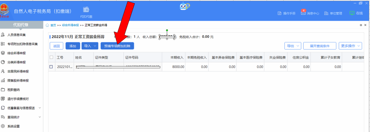Image resolution: width=370 pixels, height=132 pixels.
Task: Go to 首页 home icon in breadcrumb
Action: click(x=47, y=25)
